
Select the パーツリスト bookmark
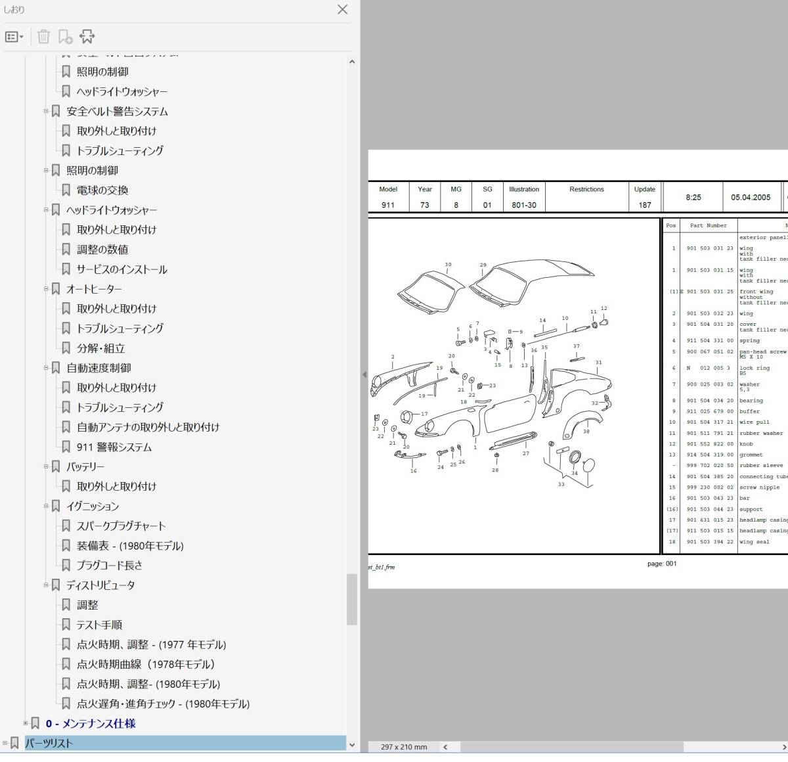[49, 743]
